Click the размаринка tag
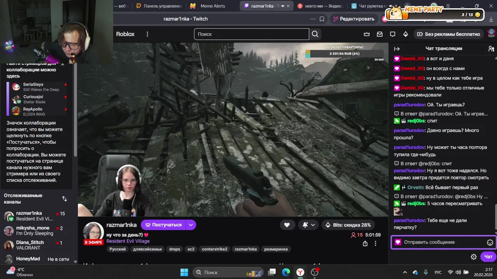 [276, 249]
